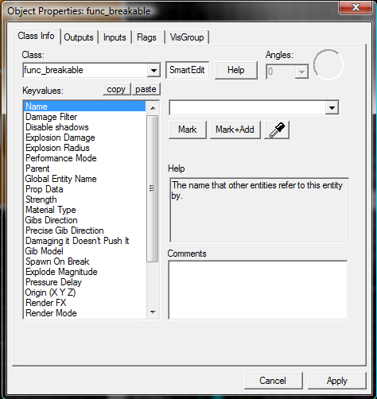The height and width of the screenshot is (399, 377).
Task: Select the VisGroup tab
Action: click(187, 37)
